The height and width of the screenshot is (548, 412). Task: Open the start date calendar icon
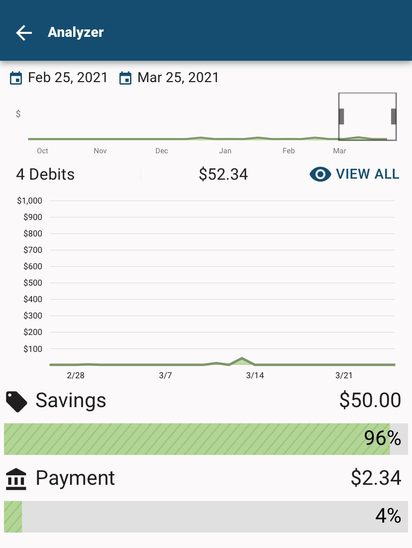point(16,78)
